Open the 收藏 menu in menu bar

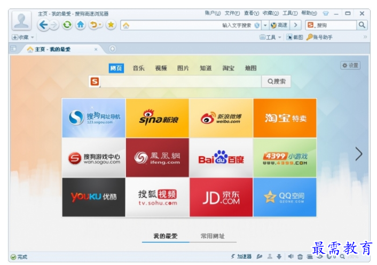[x=271, y=13]
